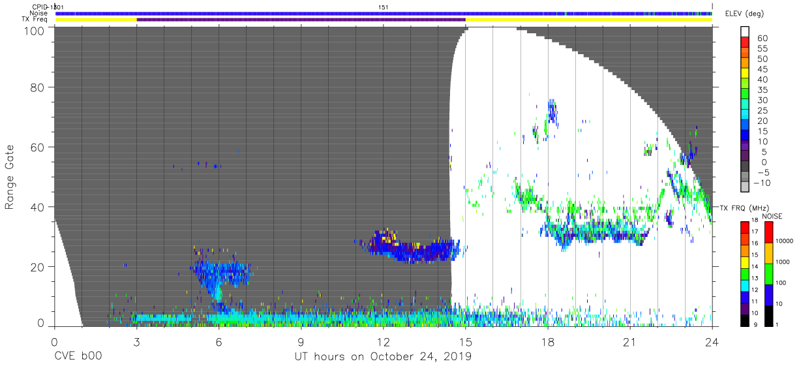Click the purple segment of the TX Freq bar
801x370 pixels.
[301, 20]
